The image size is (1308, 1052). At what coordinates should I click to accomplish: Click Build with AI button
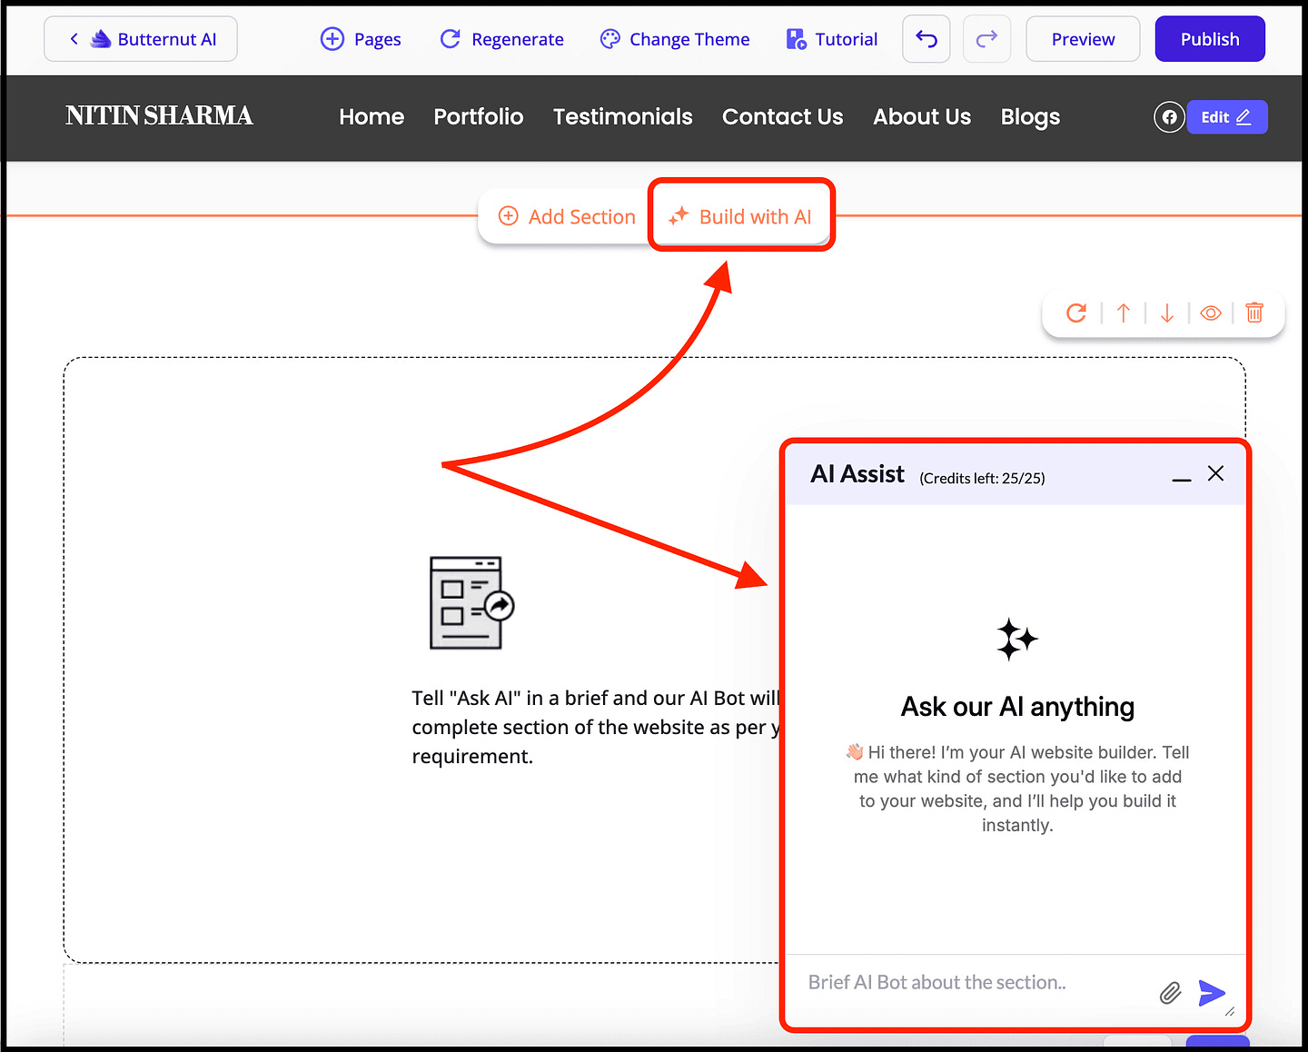point(740,216)
